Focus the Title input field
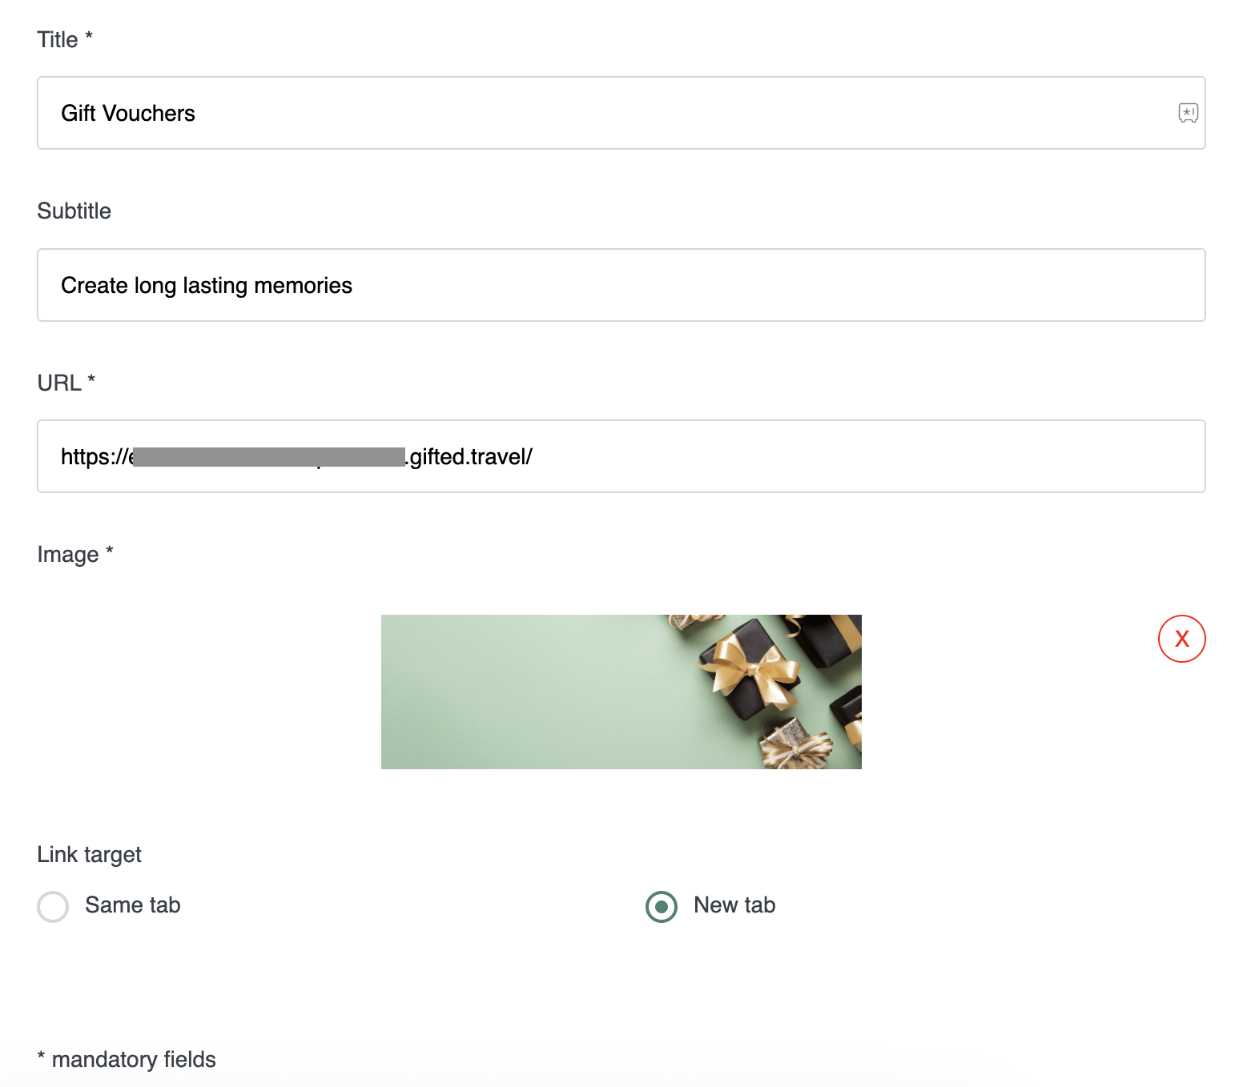This screenshot has height=1087, width=1235. point(621,113)
